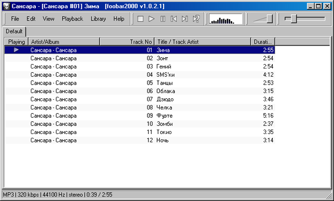This screenshot has height=201, width=334.
Task: Open the File menu
Action: [15, 19]
